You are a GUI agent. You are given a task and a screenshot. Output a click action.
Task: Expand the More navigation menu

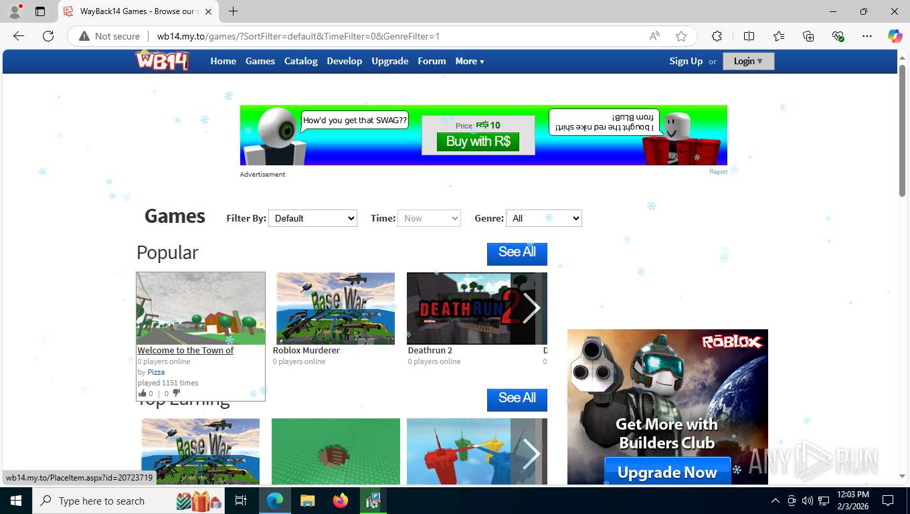(x=470, y=61)
